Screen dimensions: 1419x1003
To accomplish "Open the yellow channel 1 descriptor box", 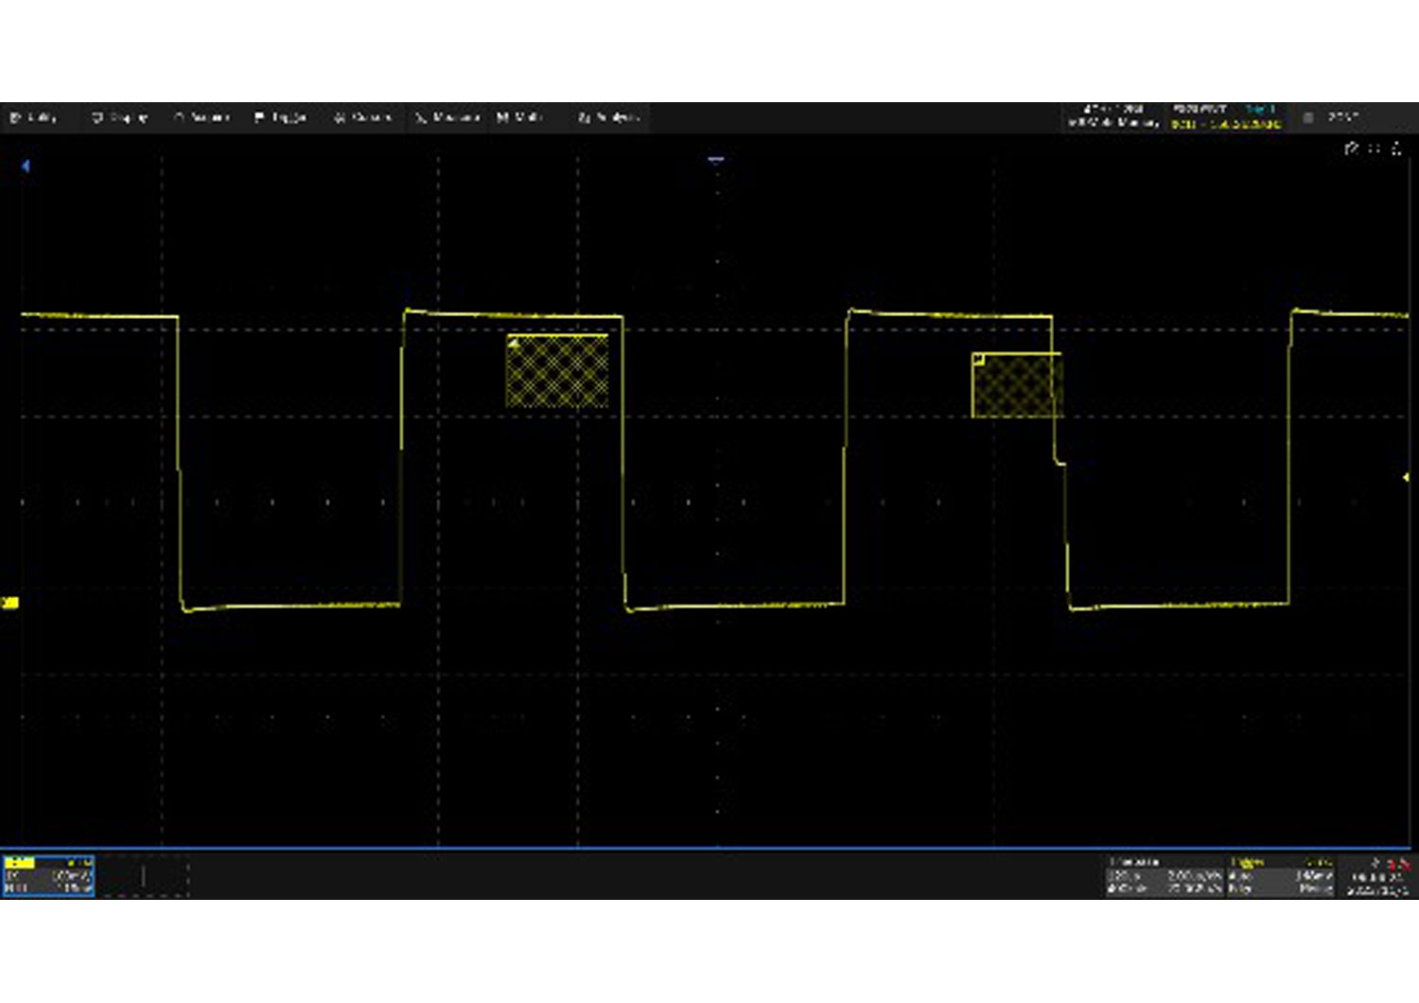I will (x=48, y=875).
